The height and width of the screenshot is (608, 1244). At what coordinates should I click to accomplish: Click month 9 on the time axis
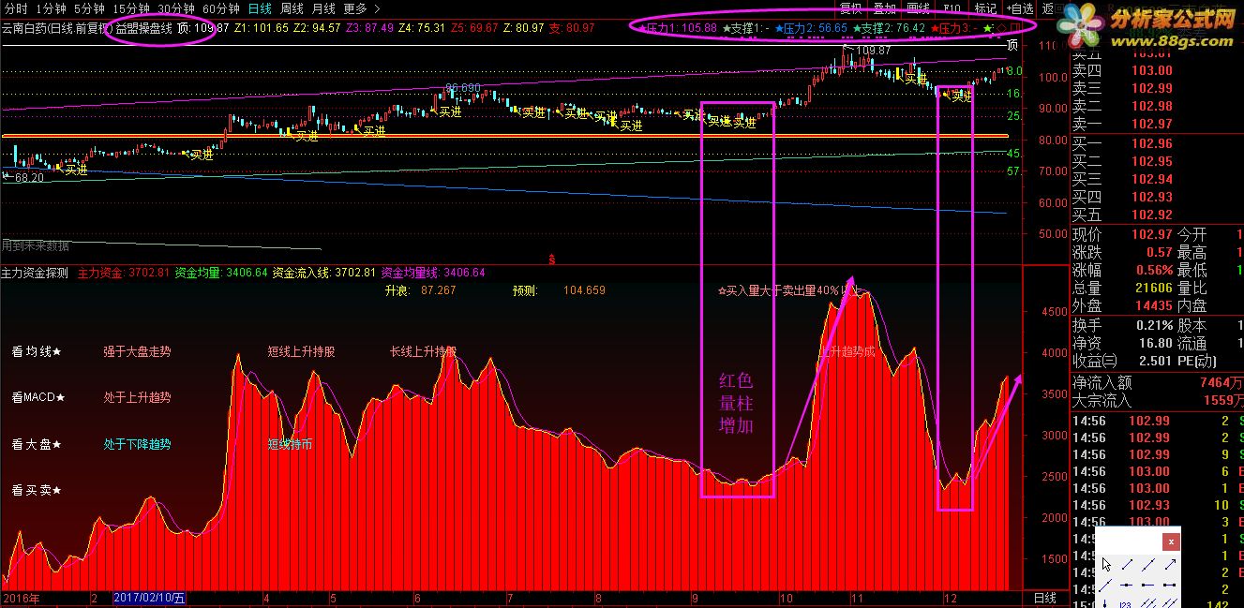(695, 598)
